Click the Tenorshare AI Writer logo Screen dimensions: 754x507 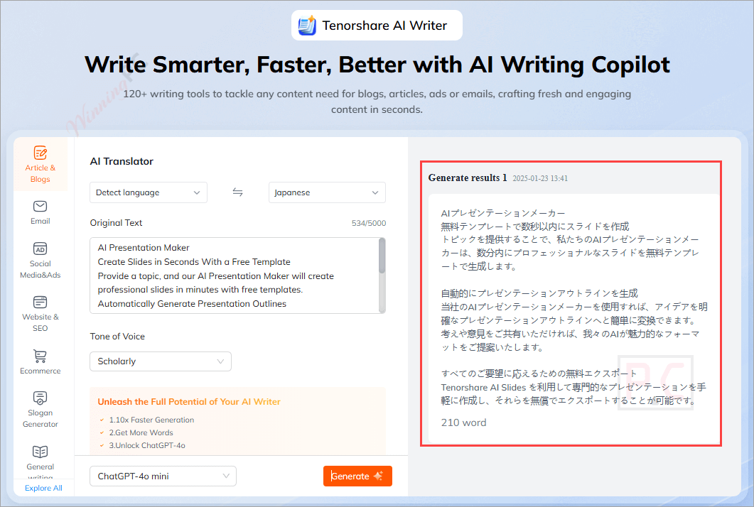click(x=377, y=25)
